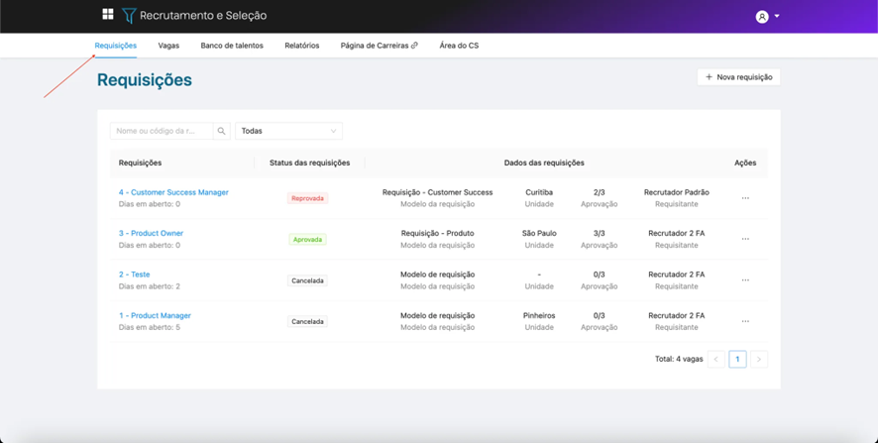Select page 1 in pagination

[737, 359]
